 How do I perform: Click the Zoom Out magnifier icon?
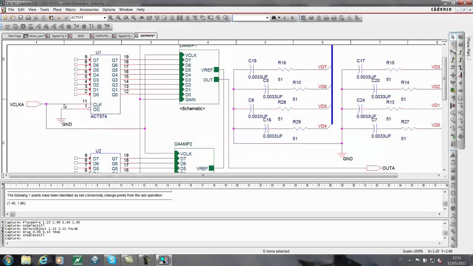tap(118, 17)
